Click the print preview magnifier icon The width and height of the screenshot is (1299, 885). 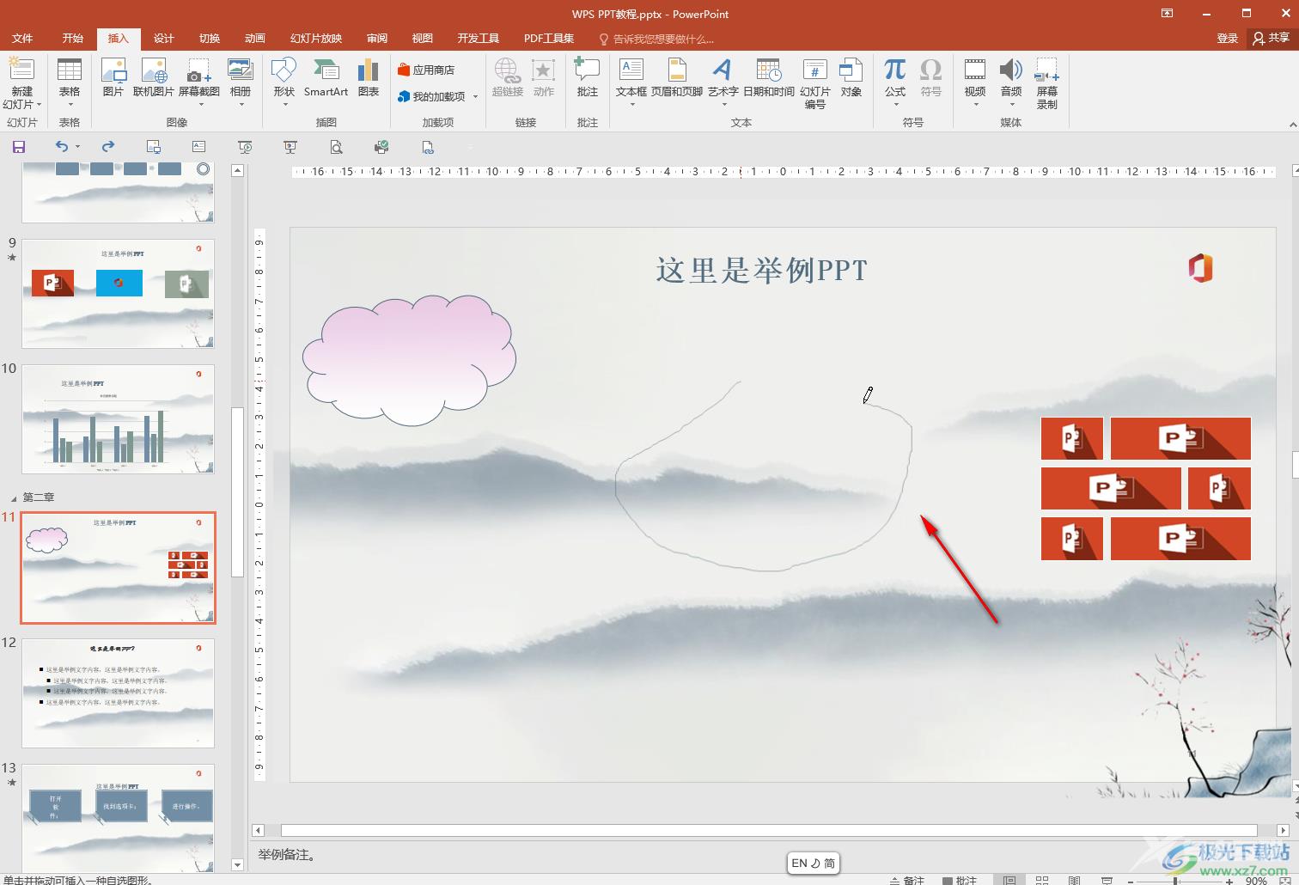336,147
